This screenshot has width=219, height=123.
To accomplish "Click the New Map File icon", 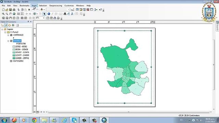I will coord(3,10).
